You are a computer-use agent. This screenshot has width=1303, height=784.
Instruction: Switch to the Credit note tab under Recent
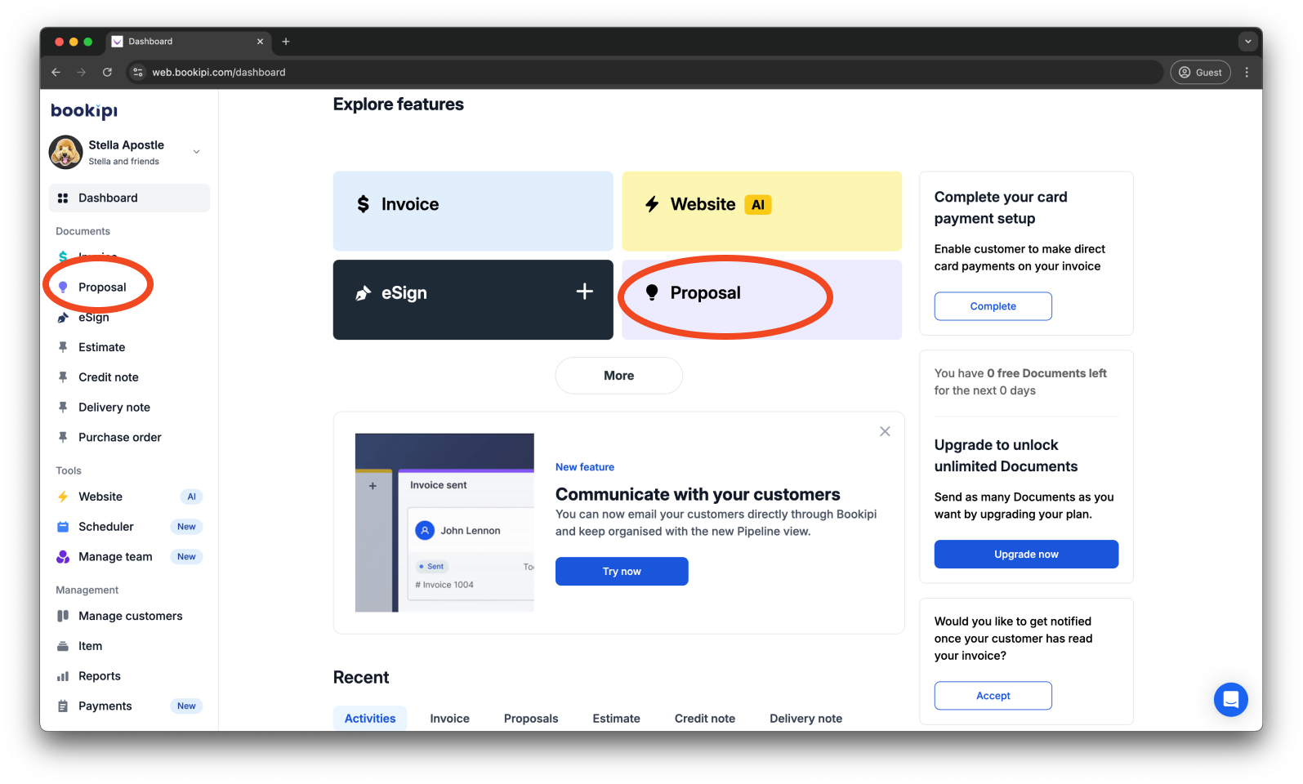click(x=705, y=719)
